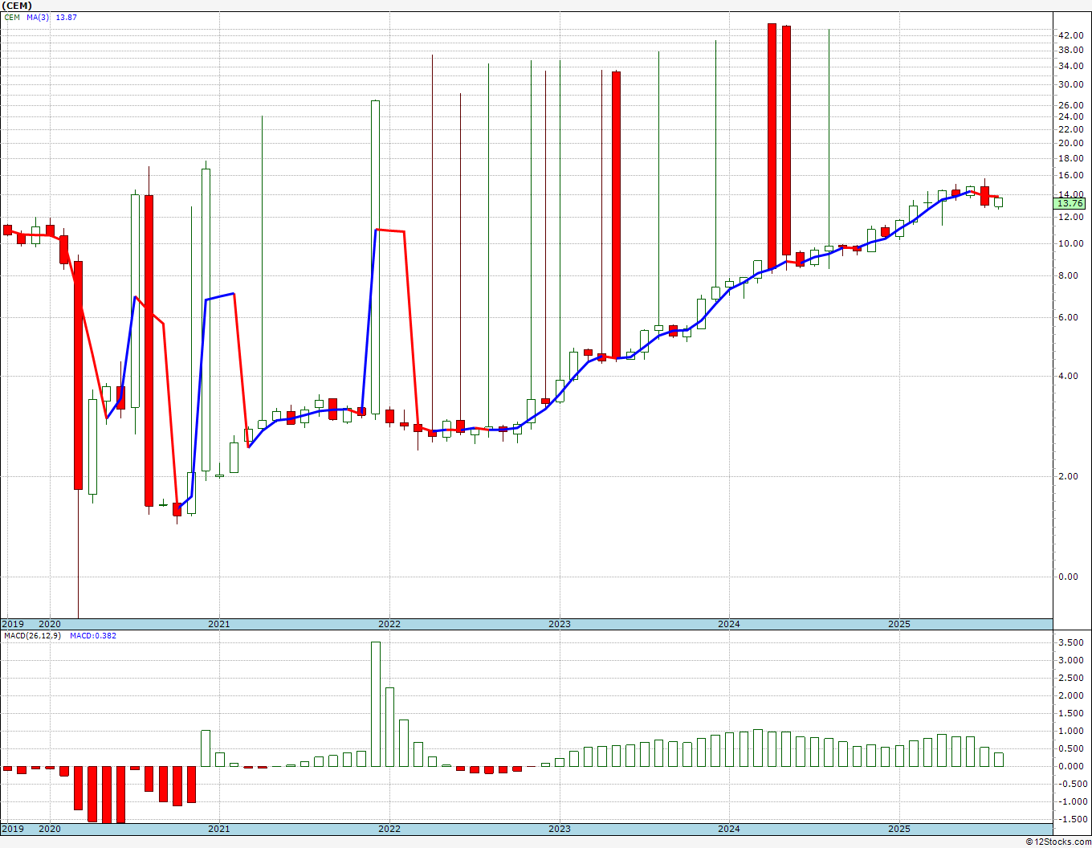
Task: Click the 20.00 price axis label
Action: [x=1071, y=143]
